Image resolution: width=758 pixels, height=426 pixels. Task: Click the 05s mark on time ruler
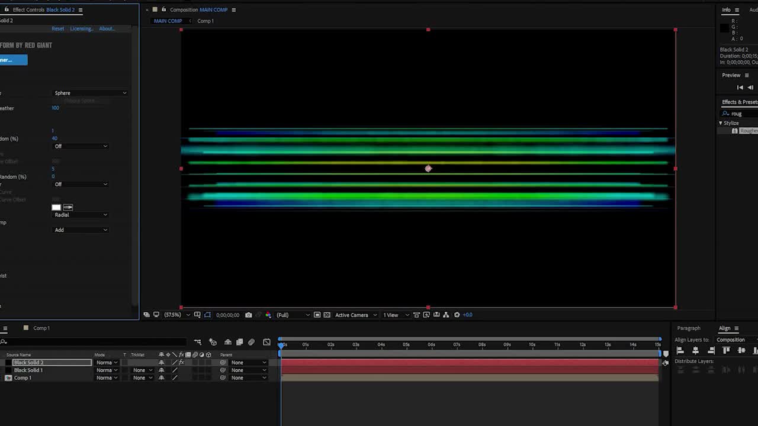[406, 344]
